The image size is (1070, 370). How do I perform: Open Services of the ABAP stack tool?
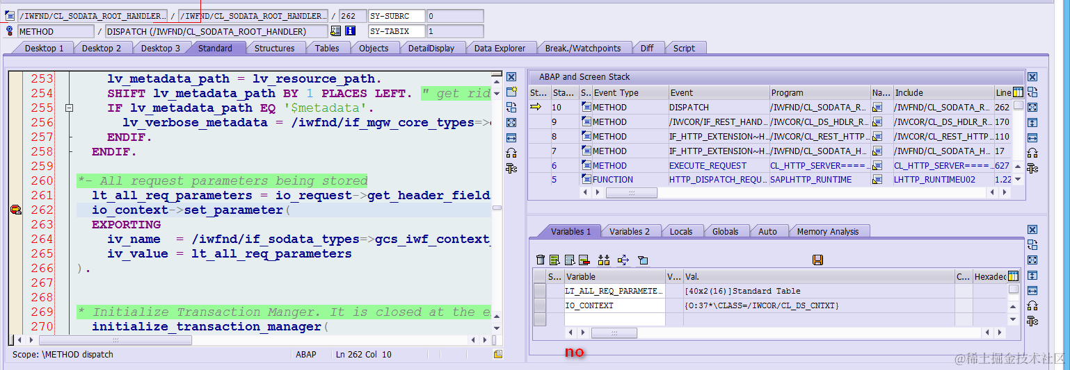pyautogui.click(x=1032, y=153)
